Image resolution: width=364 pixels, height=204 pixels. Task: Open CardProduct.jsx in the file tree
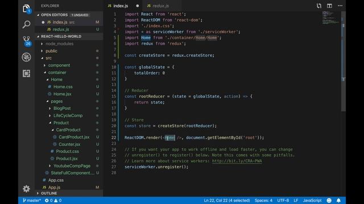coord(69,137)
